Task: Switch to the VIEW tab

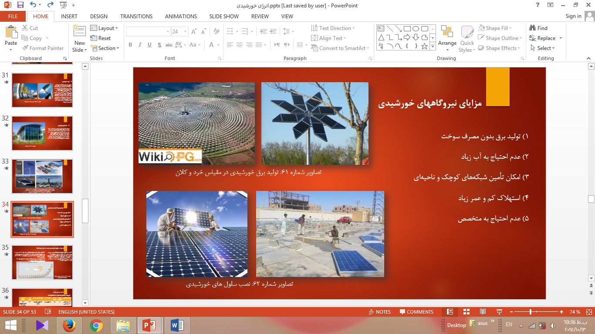Action: click(x=287, y=17)
